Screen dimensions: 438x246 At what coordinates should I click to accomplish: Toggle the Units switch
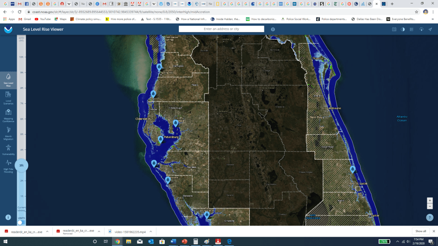point(20,222)
